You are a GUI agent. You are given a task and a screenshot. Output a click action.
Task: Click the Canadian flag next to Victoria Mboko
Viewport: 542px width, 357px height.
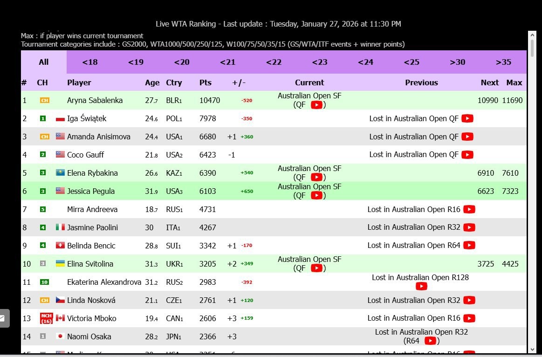click(x=60, y=318)
